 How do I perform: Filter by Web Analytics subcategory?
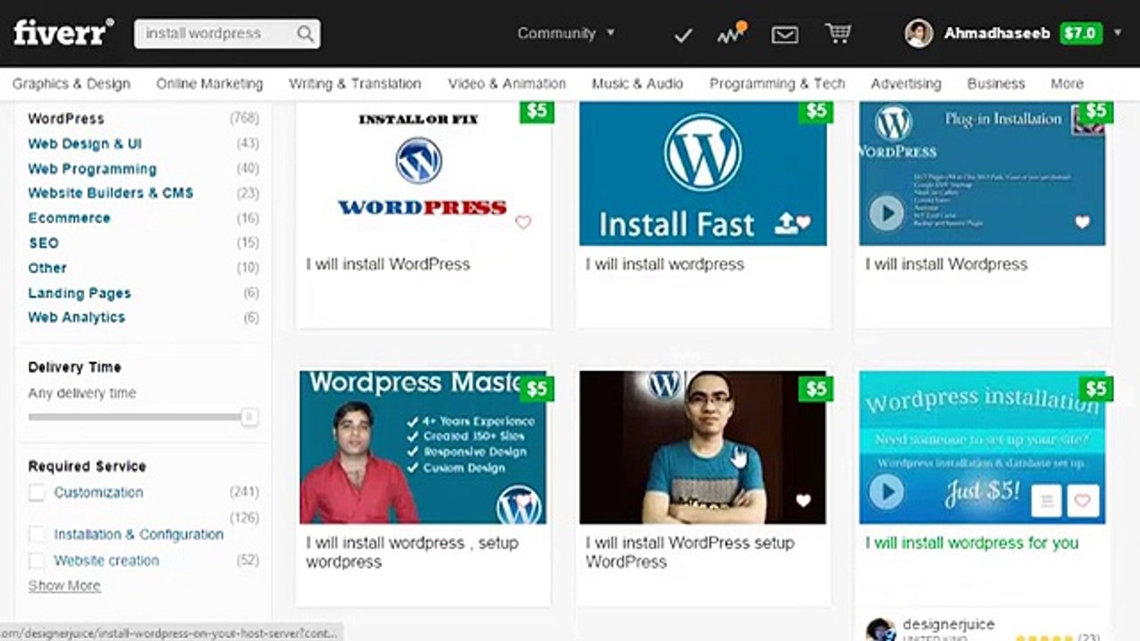(77, 318)
